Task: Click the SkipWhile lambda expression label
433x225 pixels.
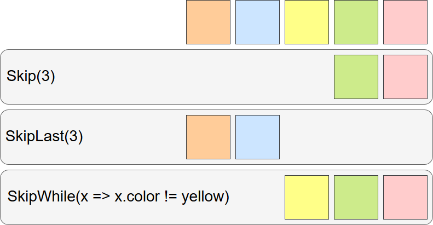Action: (118, 197)
